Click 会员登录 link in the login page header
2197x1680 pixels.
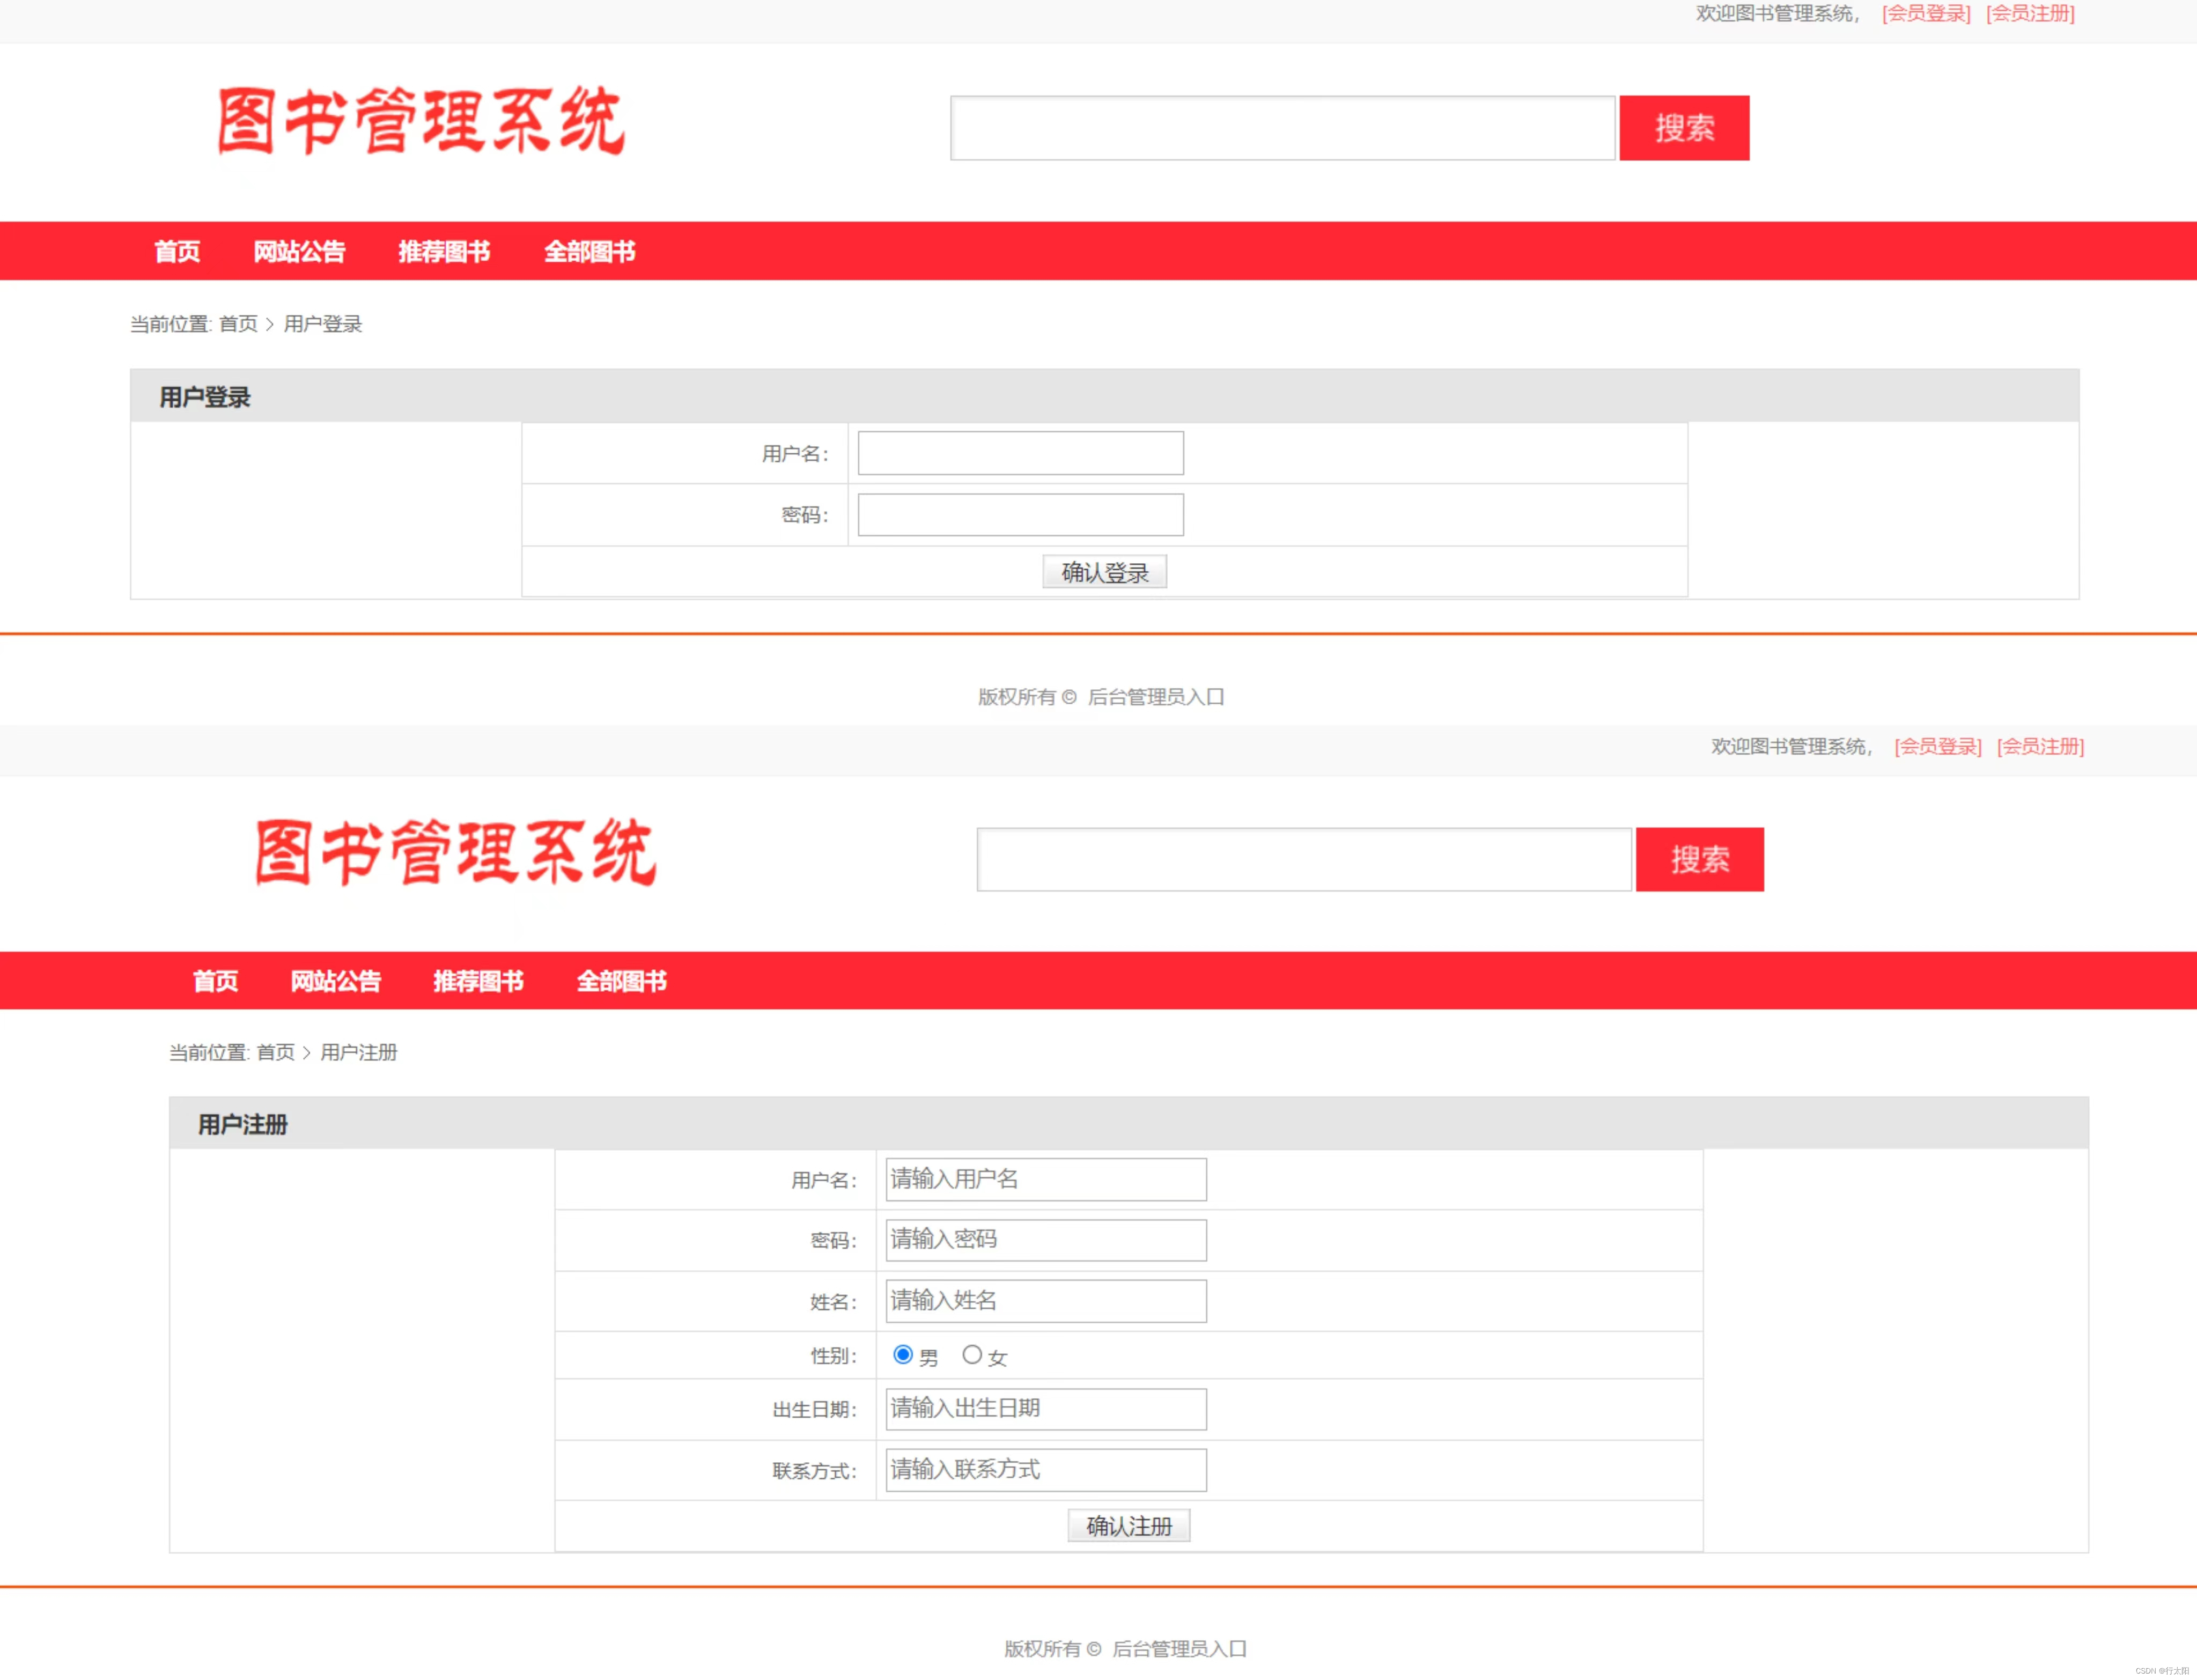1926,14
